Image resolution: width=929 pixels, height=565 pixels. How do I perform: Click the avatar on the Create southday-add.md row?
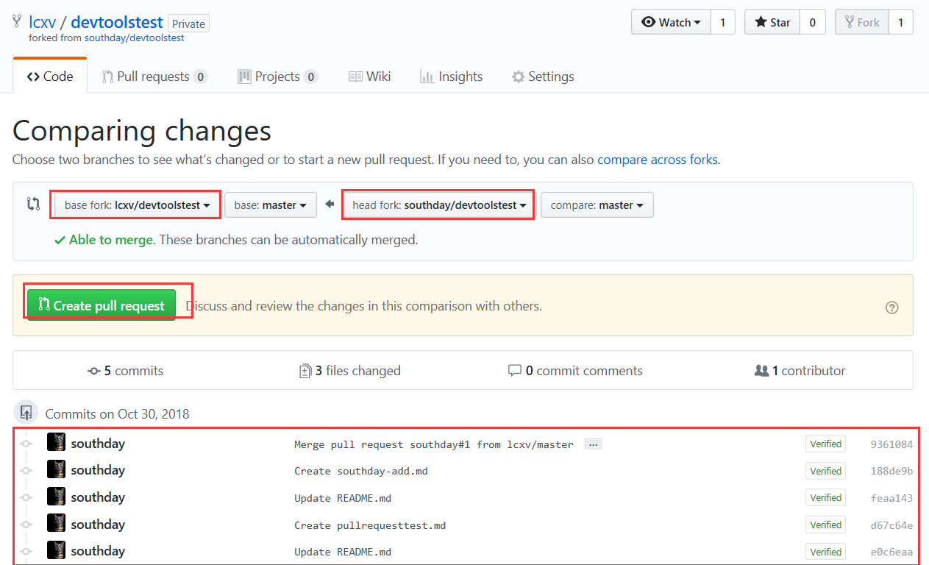click(56, 469)
